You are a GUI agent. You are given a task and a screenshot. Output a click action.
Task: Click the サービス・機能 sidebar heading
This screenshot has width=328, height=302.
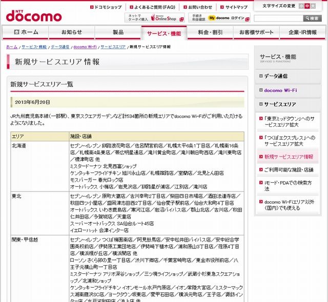278,57
